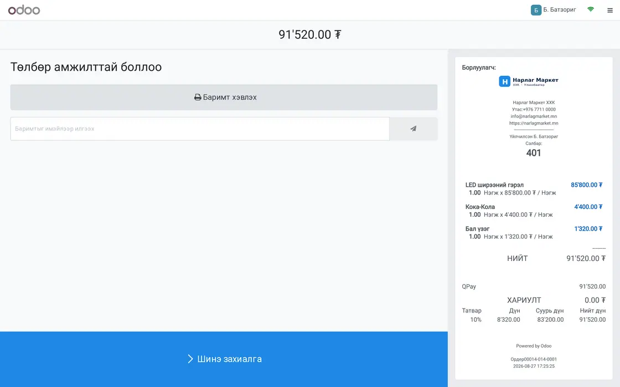Click the 0.00 ₮ change amount

[x=595, y=300]
